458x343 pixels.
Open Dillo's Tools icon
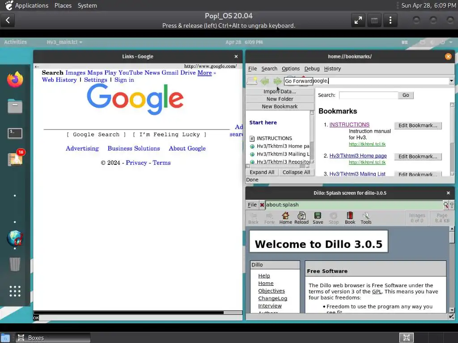click(x=366, y=218)
